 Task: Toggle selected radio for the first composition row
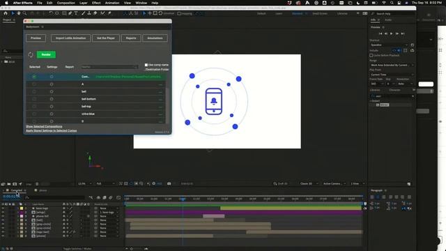(34, 77)
